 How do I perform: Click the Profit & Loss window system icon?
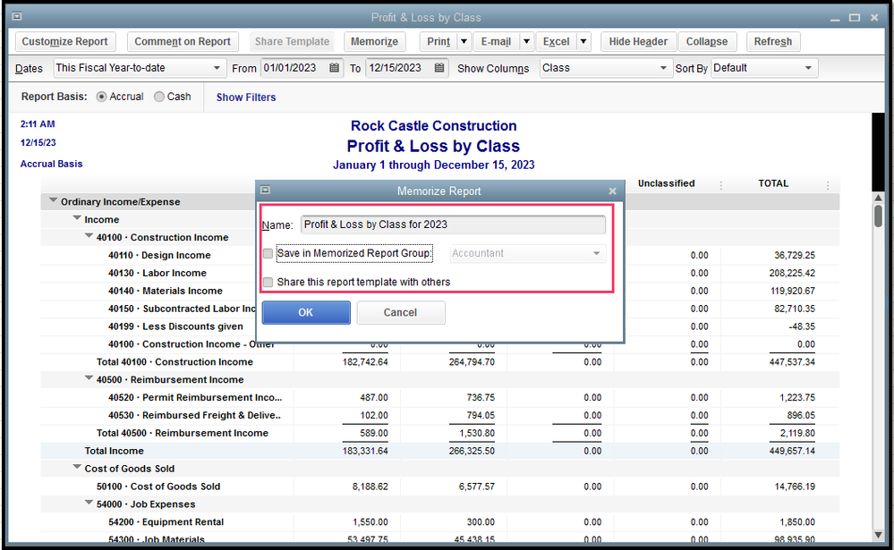[19, 17]
